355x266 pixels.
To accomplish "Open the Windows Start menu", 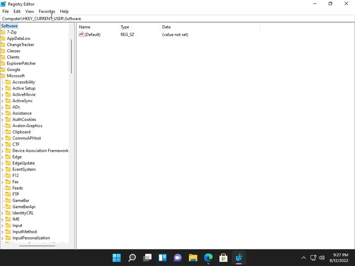I will [x=116, y=258].
